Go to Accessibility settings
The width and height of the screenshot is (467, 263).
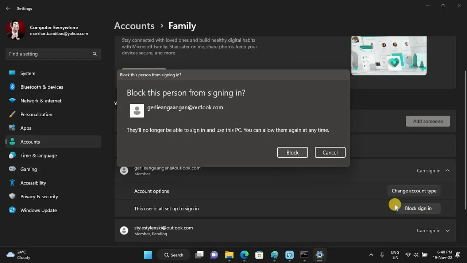point(53,183)
